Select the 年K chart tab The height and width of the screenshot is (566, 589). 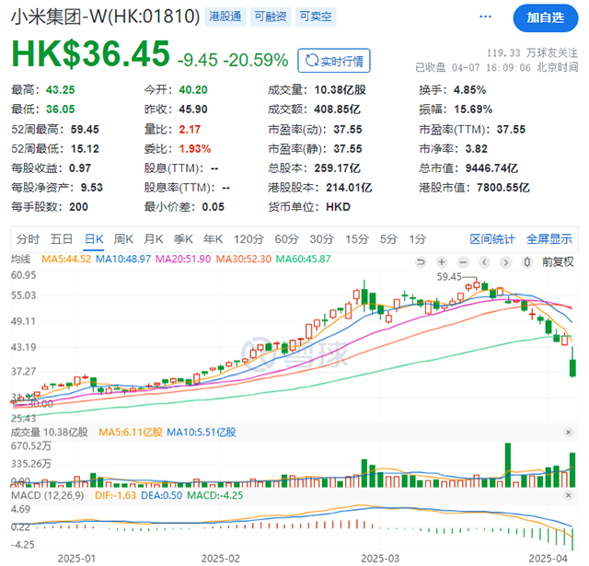pos(213,239)
